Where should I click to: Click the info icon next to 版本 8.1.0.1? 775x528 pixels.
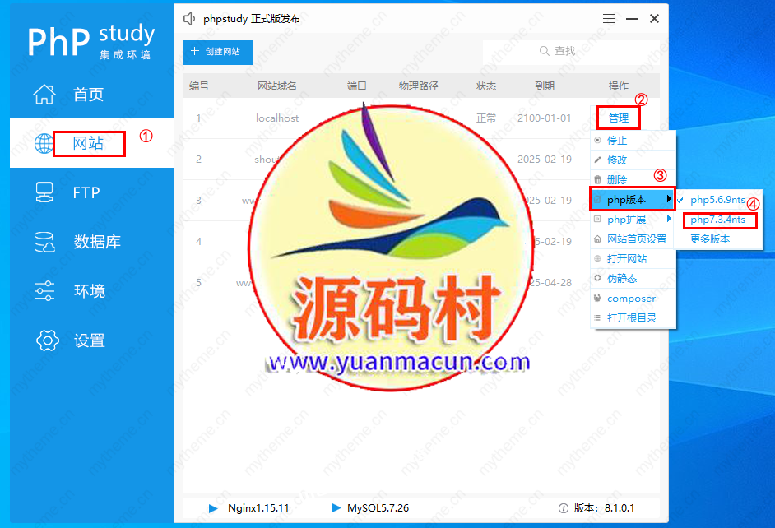click(562, 508)
